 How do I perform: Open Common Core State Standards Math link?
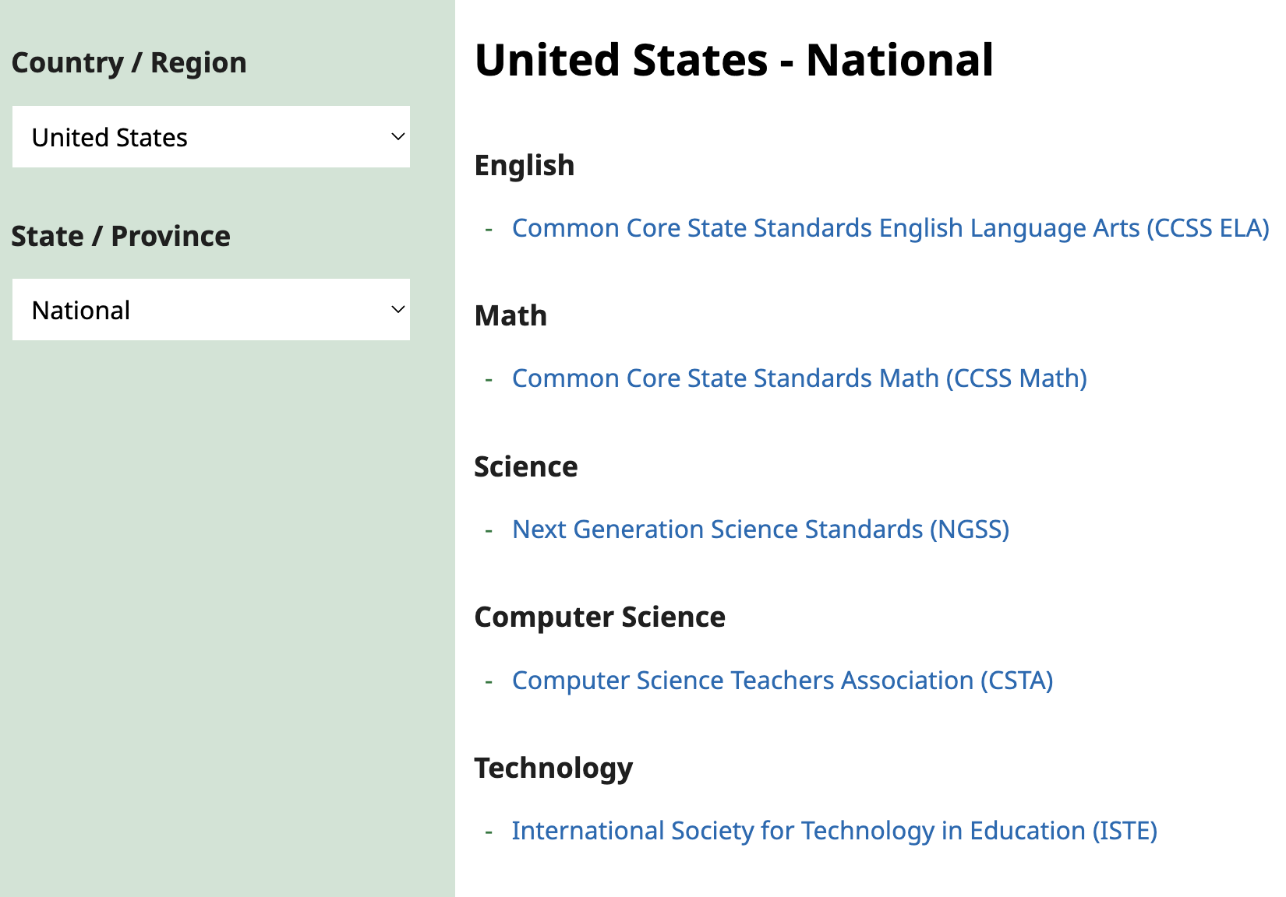tap(799, 378)
